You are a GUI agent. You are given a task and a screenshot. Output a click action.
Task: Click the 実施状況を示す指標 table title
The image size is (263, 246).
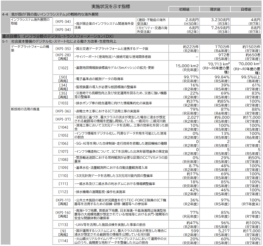tap(110, 7)
